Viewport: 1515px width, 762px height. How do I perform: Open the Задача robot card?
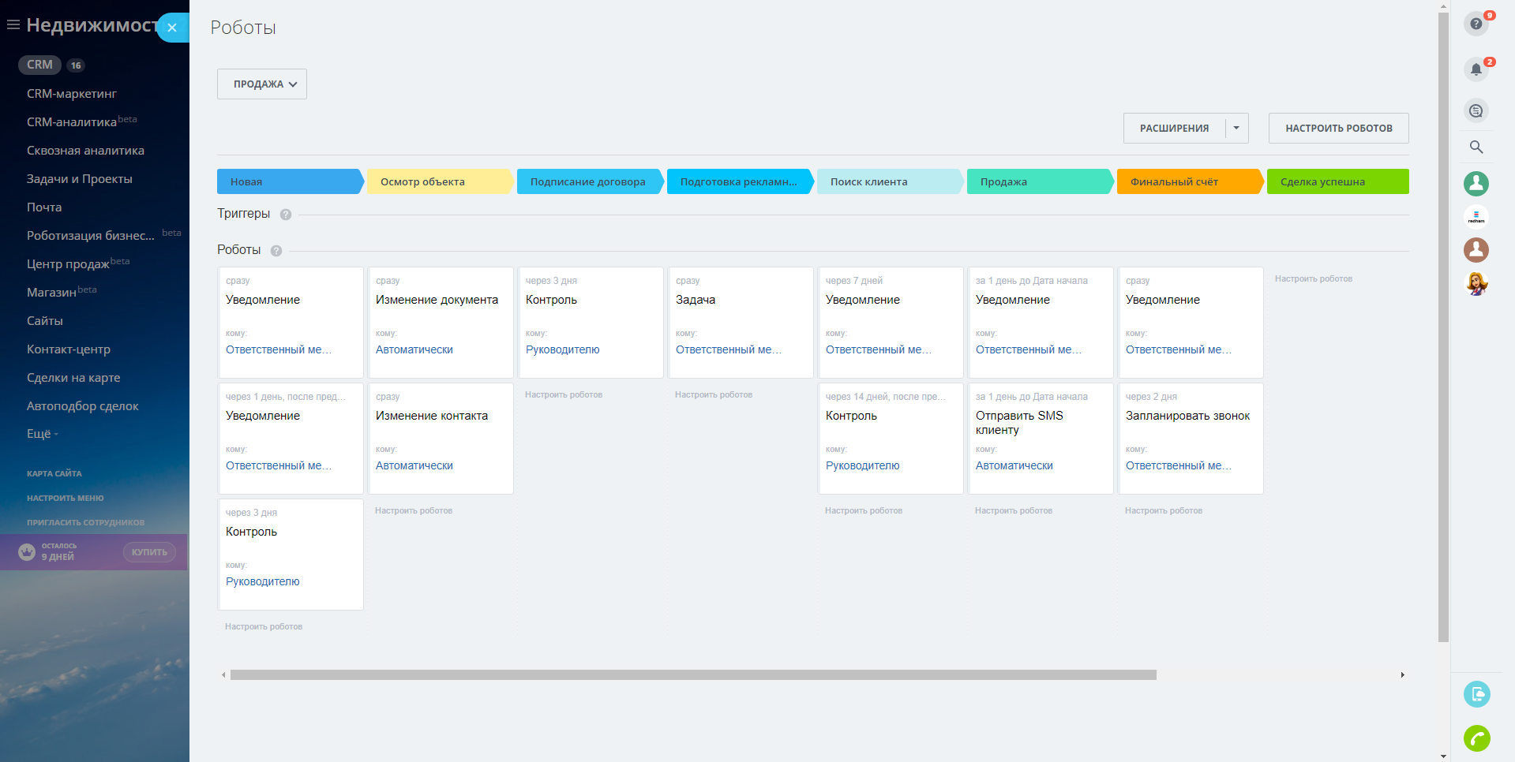[741, 323]
